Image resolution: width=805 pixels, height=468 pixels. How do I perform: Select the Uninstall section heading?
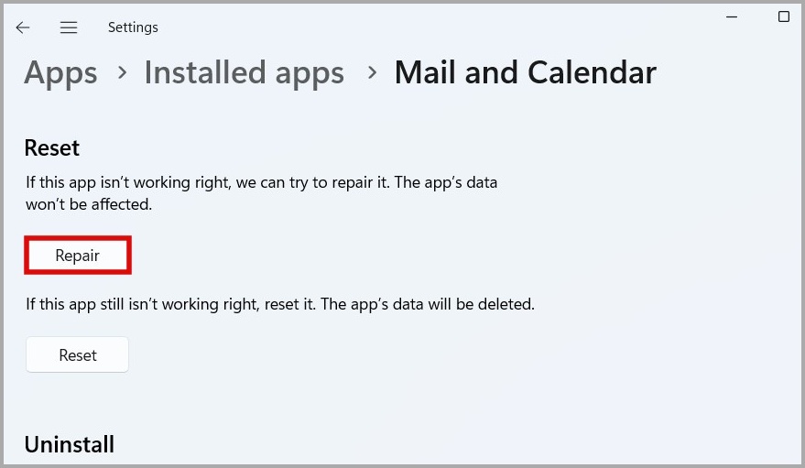(x=70, y=445)
